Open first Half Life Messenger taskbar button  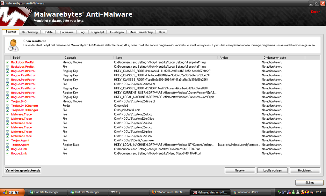click(x=47, y=192)
